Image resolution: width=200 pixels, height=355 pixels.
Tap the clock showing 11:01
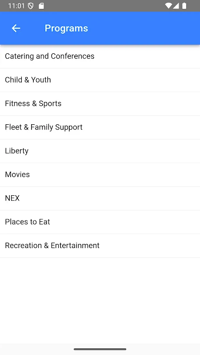point(16,6)
